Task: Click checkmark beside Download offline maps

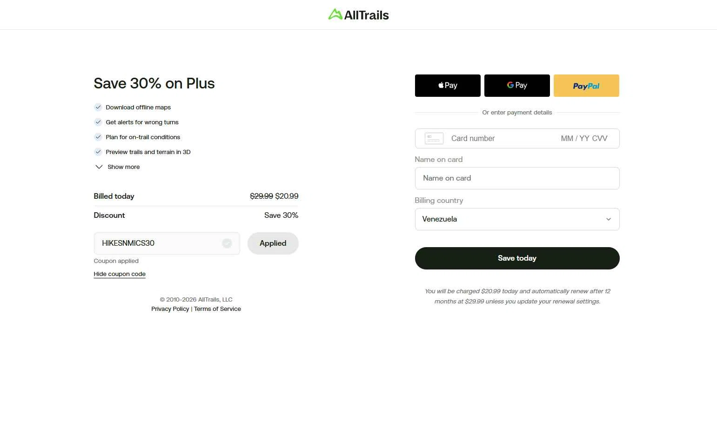Action: pyautogui.click(x=98, y=108)
